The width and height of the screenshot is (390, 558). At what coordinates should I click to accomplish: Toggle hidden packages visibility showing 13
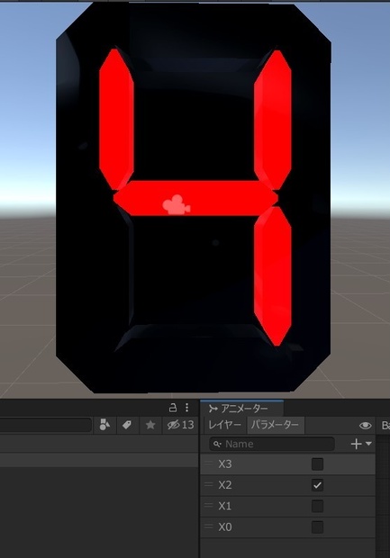coord(180,425)
